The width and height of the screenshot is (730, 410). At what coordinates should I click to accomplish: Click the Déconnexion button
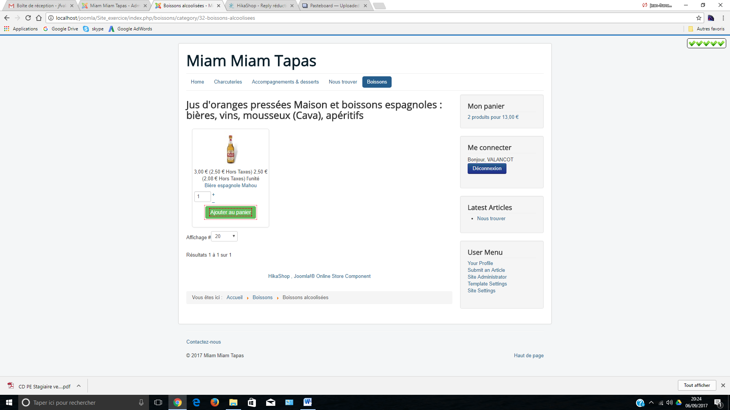pyautogui.click(x=487, y=169)
